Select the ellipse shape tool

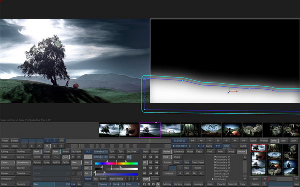tap(46, 157)
